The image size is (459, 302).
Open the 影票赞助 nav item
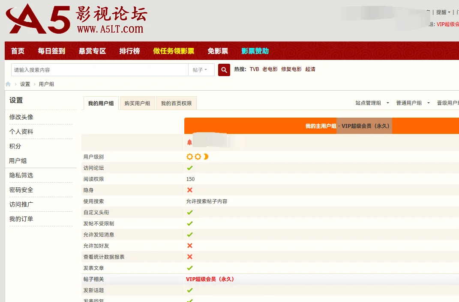255,51
